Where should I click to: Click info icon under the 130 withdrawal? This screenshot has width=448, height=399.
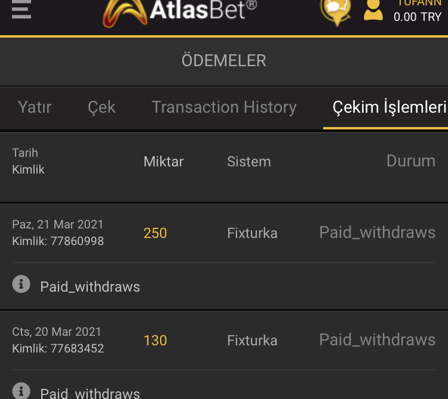pos(21,391)
